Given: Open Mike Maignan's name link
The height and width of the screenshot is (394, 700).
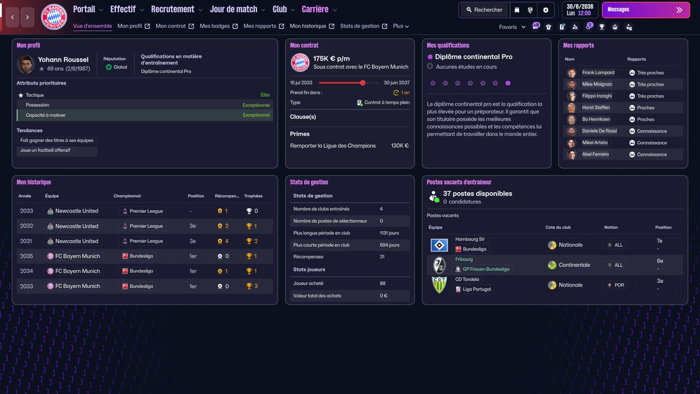Looking at the screenshot, I should click(x=598, y=85).
